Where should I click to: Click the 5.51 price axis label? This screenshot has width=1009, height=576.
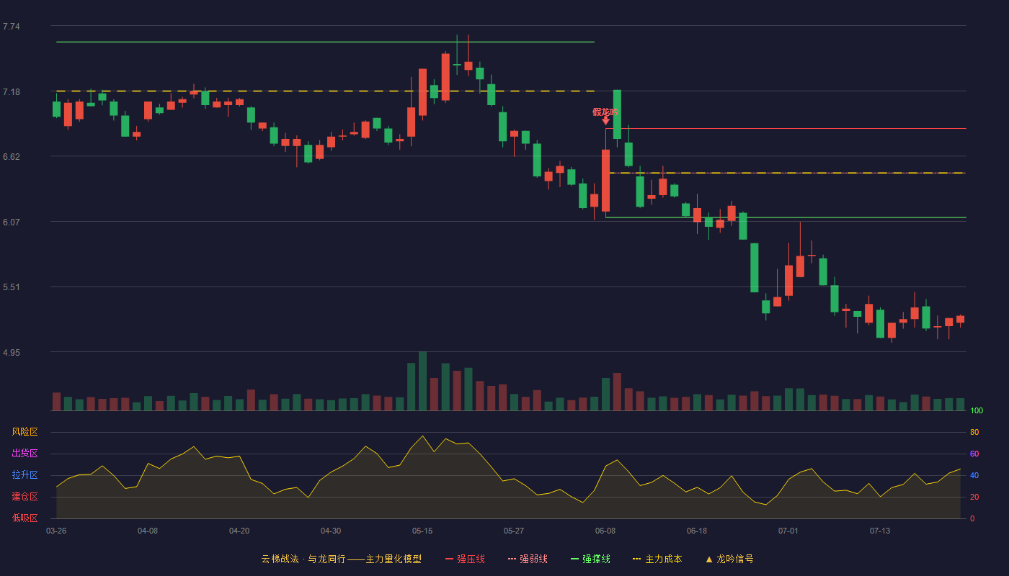tap(12, 287)
